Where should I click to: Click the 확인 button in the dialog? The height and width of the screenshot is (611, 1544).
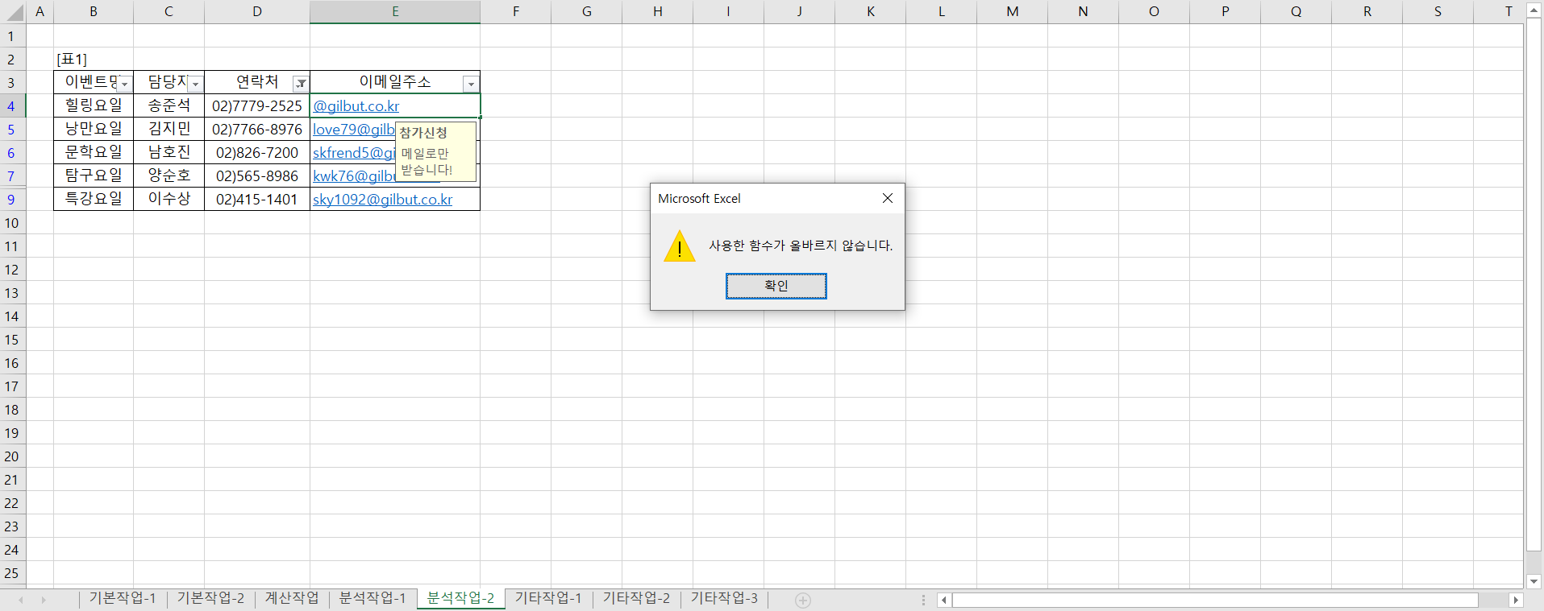776,286
